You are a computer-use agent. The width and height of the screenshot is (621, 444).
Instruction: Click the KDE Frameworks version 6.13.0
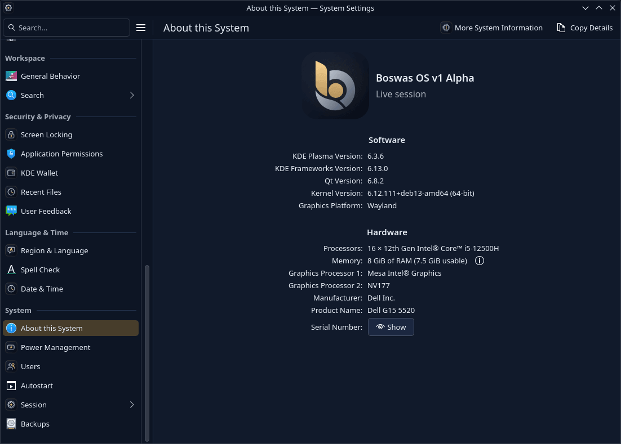point(378,168)
